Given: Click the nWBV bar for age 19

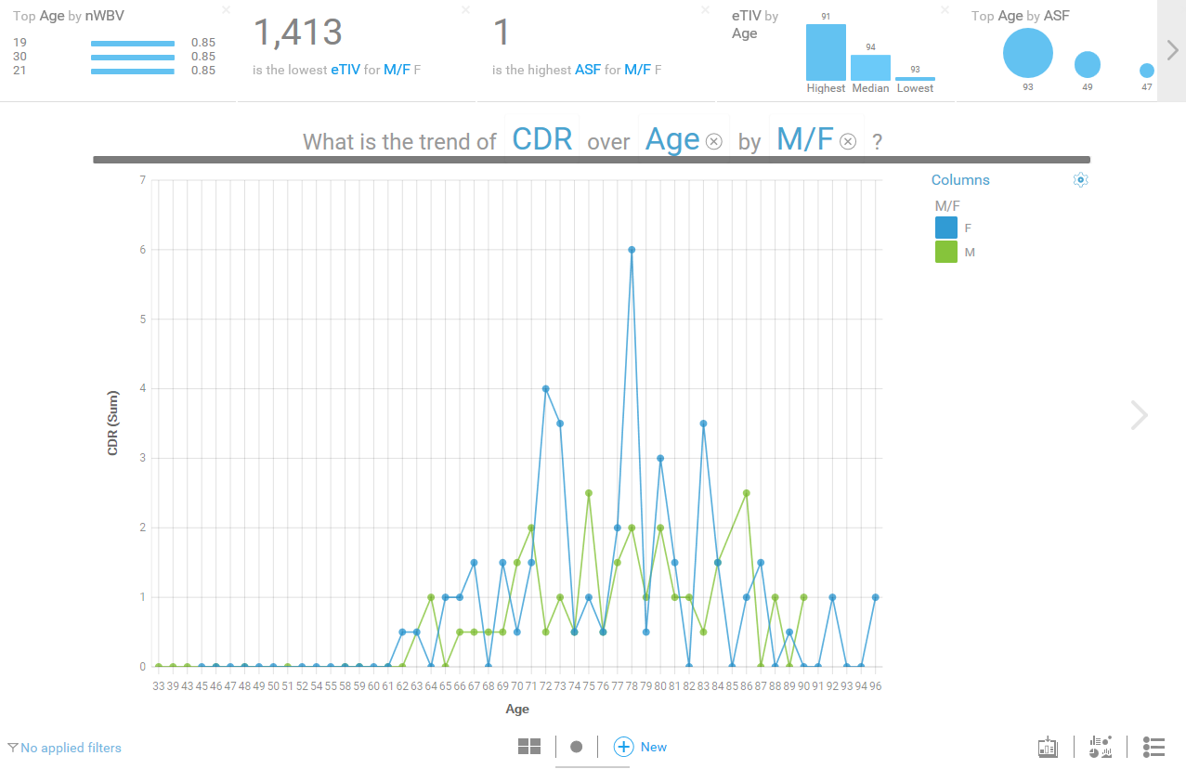Looking at the screenshot, I should pyautogui.click(x=133, y=43).
